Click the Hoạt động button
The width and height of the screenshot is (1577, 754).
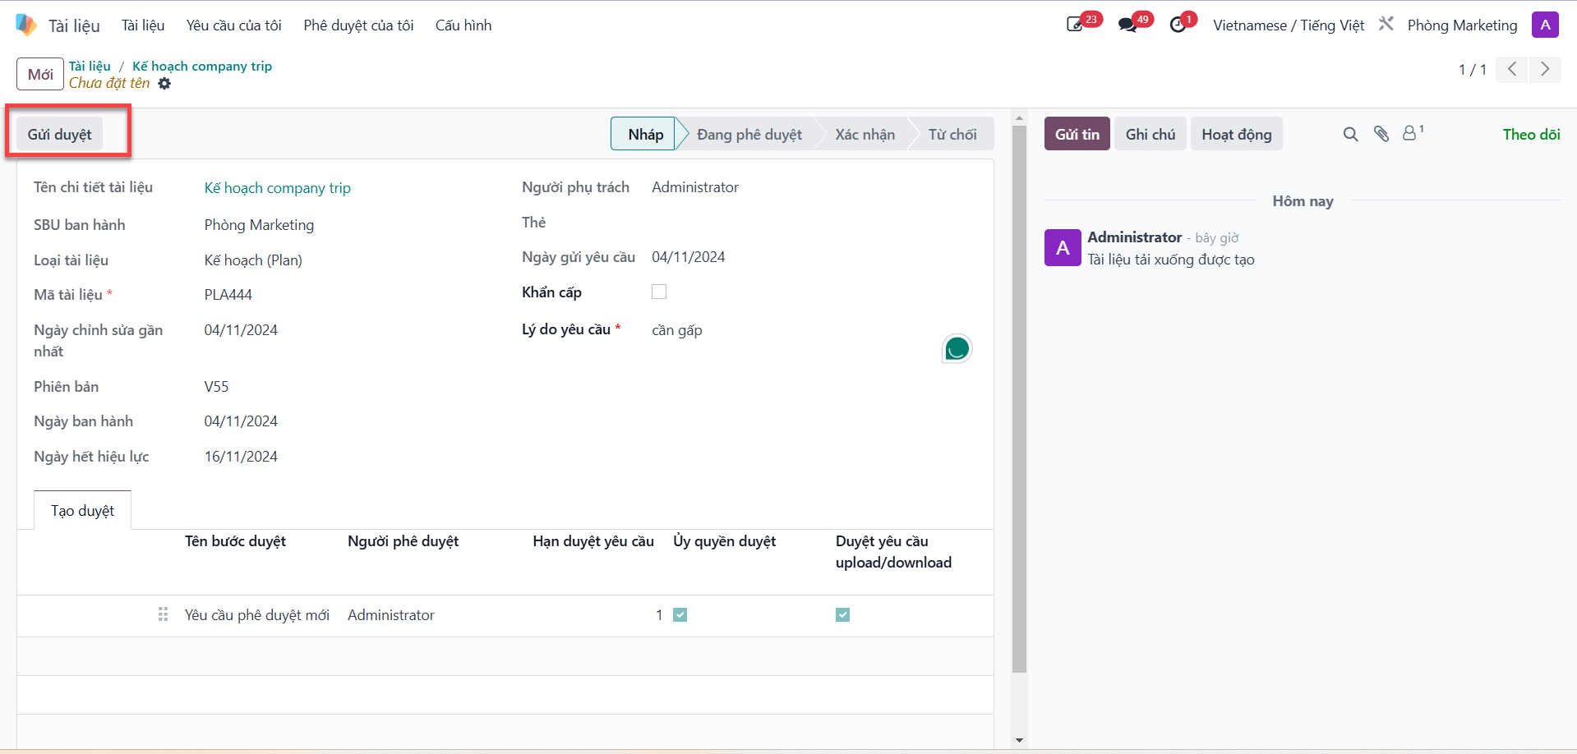click(x=1236, y=134)
